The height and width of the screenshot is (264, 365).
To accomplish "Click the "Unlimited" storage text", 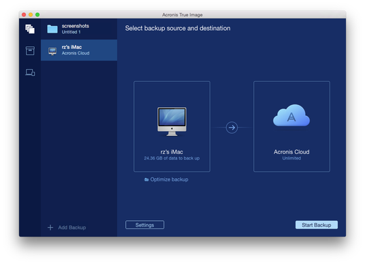I will tap(291, 158).
